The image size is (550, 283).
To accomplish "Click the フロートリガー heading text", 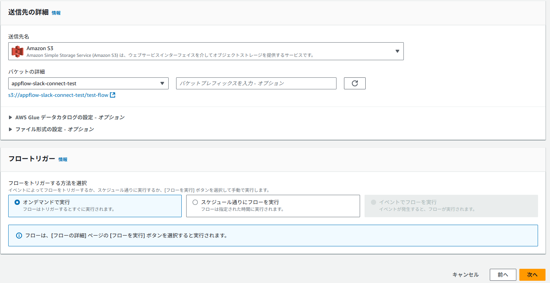I will [x=32, y=159].
